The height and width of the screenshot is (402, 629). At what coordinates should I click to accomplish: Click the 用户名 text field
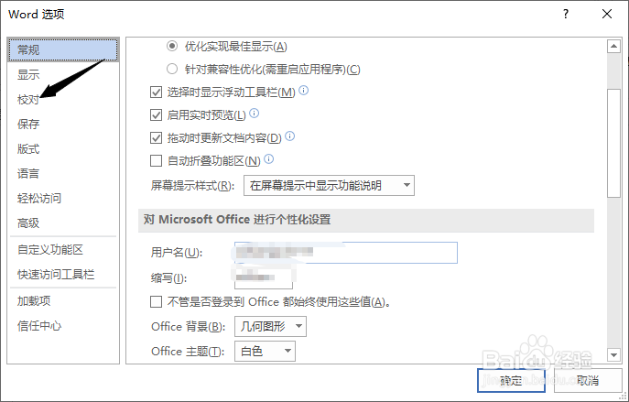pos(345,253)
